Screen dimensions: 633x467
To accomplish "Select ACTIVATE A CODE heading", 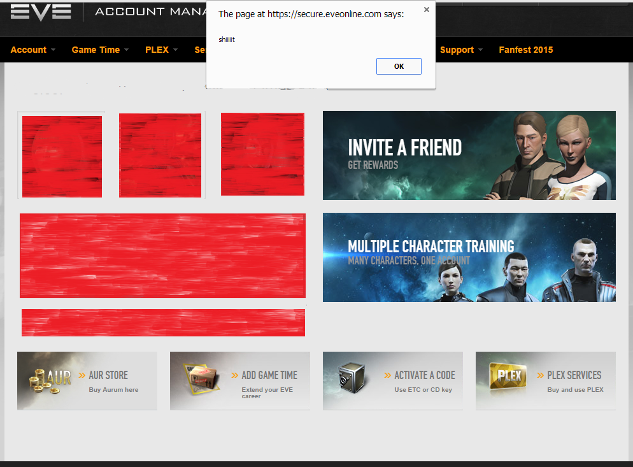I will [x=424, y=375].
